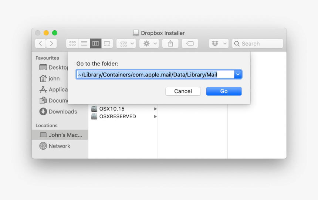
Task: Open Desktop in the Favourites sidebar
Action: 54,67
